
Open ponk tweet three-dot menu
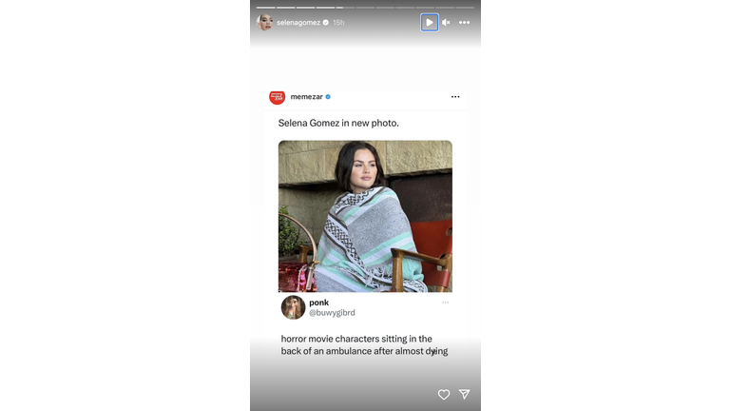pyautogui.click(x=446, y=303)
